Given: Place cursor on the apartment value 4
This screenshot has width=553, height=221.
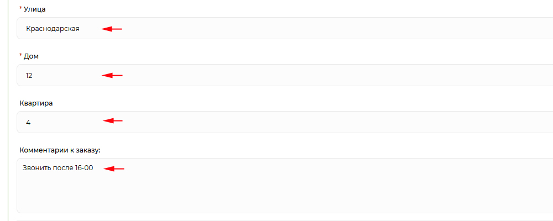Looking at the screenshot, I should tap(28, 123).
